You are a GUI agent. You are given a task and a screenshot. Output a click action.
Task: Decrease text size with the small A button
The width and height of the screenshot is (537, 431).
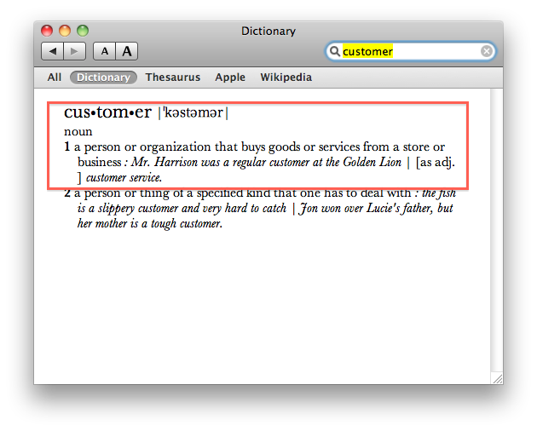pos(105,51)
